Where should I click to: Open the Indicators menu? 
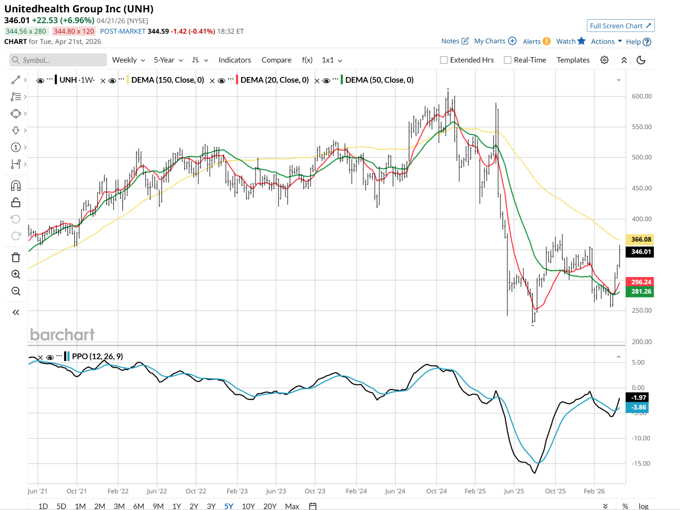[x=234, y=60]
